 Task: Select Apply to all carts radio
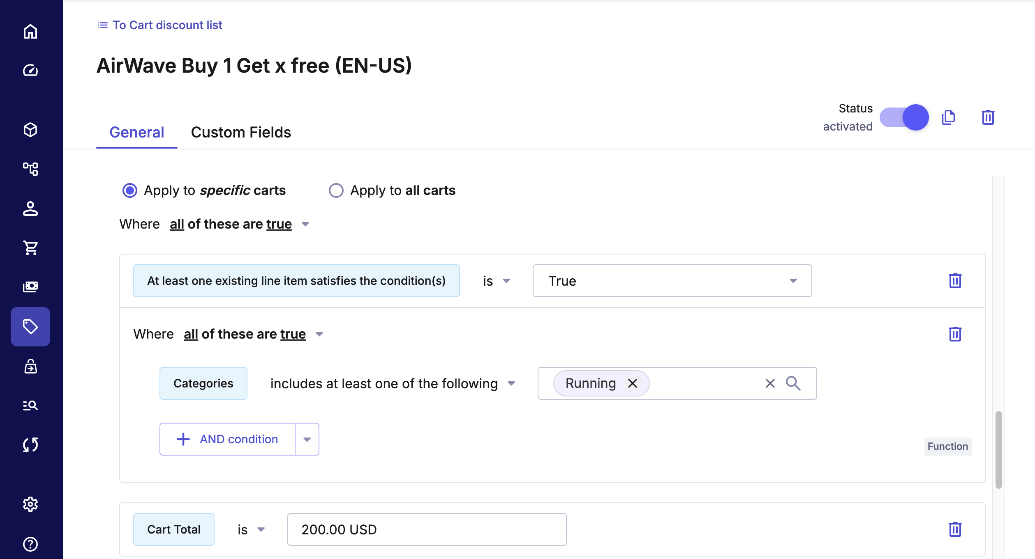pos(336,190)
